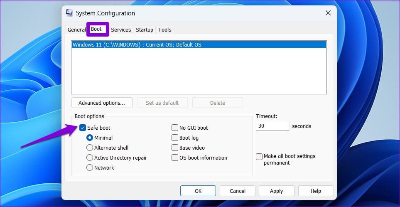Tick the Boot log checkbox

pos(175,138)
